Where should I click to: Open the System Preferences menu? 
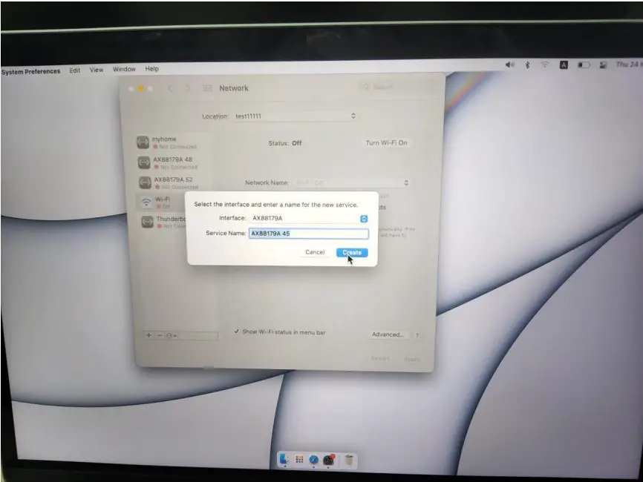(30, 71)
